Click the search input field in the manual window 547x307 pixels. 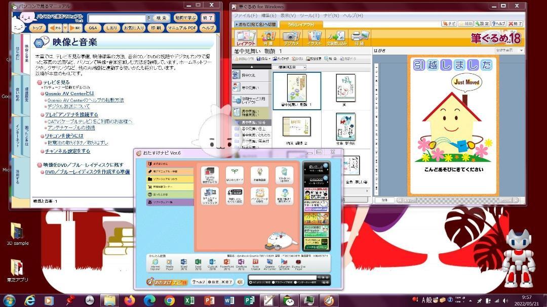pyautogui.click(x=116, y=18)
